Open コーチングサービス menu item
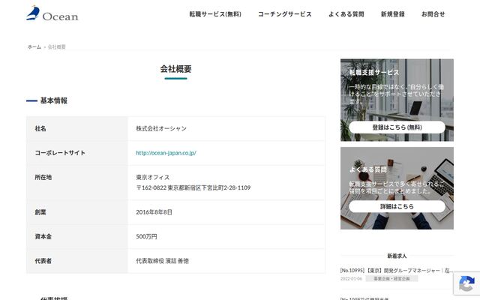 (x=285, y=14)
